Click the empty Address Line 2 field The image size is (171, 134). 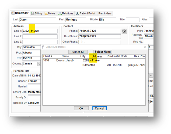click(40, 37)
